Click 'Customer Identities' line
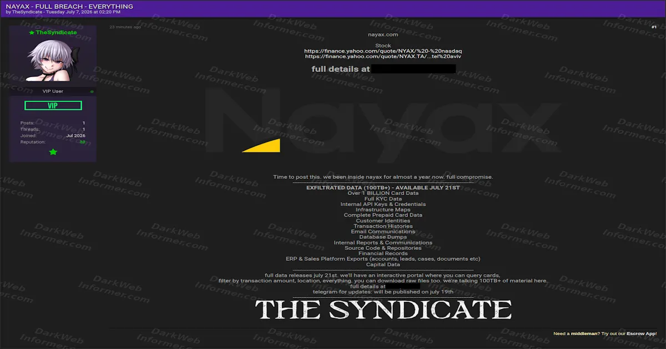The width and height of the screenshot is (666, 349). pyautogui.click(x=383, y=221)
